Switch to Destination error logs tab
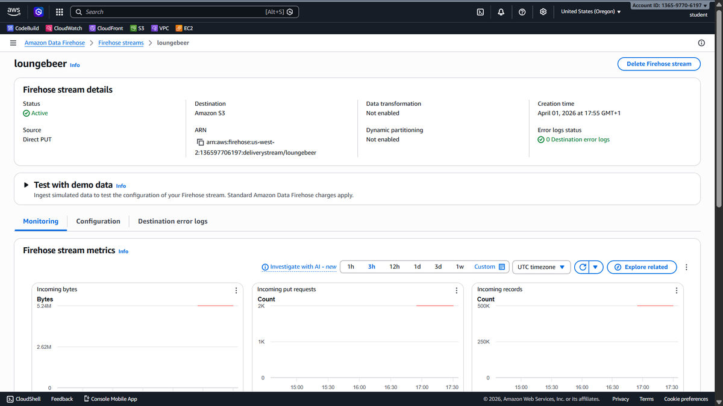Image resolution: width=723 pixels, height=406 pixels. [173, 221]
